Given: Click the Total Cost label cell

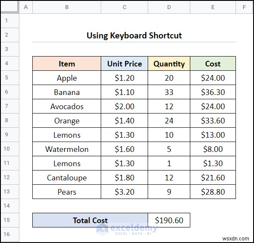Looking at the screenshot, I should click(90, 220).
